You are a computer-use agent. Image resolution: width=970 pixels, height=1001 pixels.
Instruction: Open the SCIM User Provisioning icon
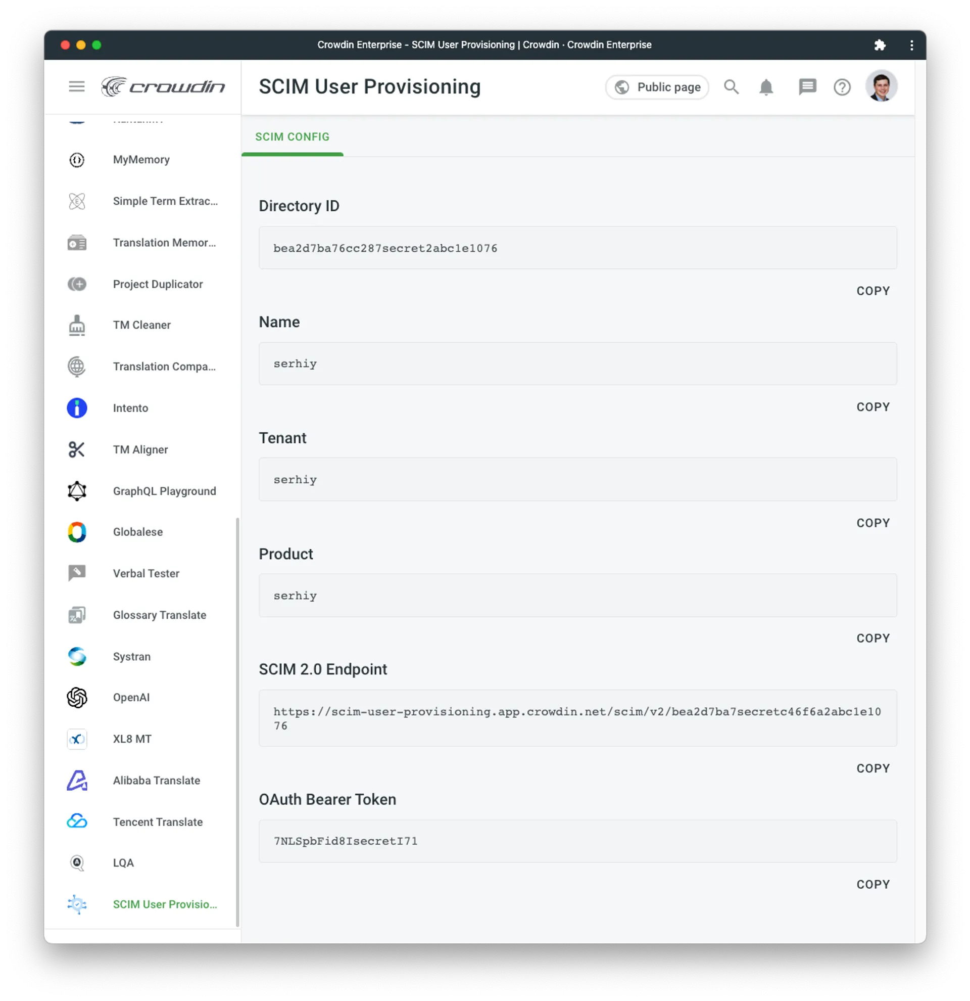pyautogui.click(x=76, y=904)
